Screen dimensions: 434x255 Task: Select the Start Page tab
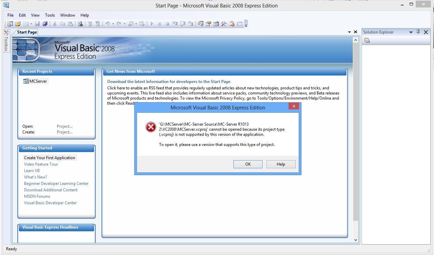[27, 32]
